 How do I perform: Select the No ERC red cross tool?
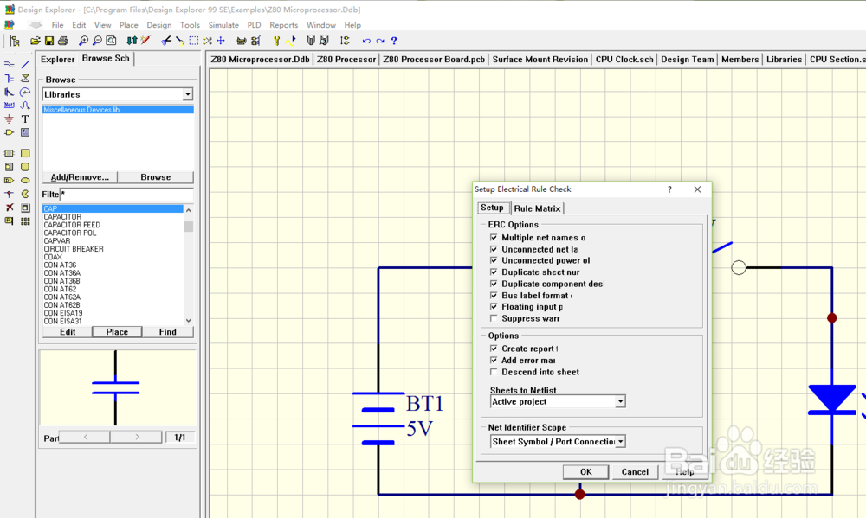10,208
